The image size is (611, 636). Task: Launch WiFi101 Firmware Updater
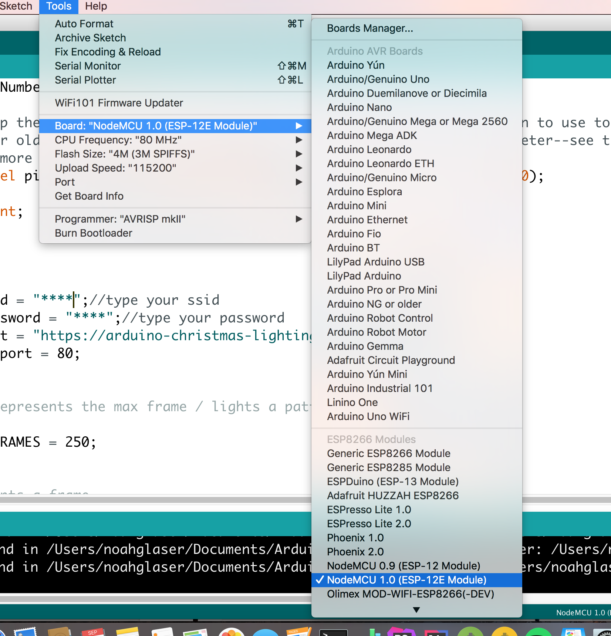(175, 103)
